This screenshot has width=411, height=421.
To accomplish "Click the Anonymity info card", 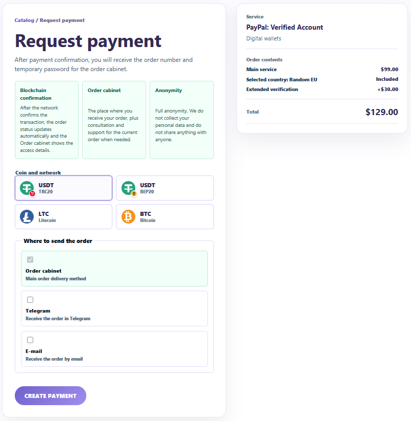I will click(182, 120).
